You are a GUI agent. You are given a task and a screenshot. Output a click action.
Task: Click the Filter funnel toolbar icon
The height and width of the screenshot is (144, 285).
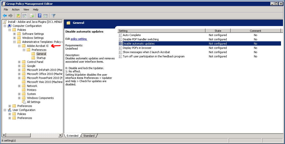[x=53, y=16]
